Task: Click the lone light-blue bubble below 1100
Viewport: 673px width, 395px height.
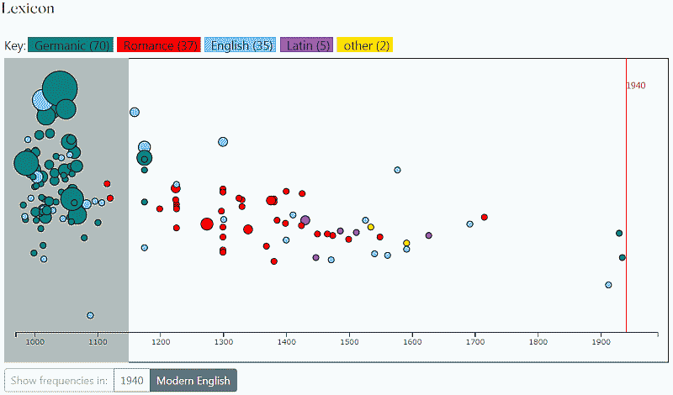Action: click(90, 315)
